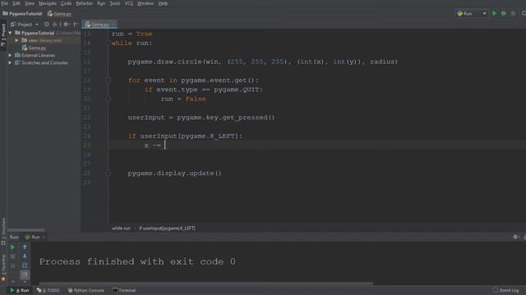This screenshot has width=526, height=295.
Task: Click line number 22 in the gutter
Action: coord(87,117)
